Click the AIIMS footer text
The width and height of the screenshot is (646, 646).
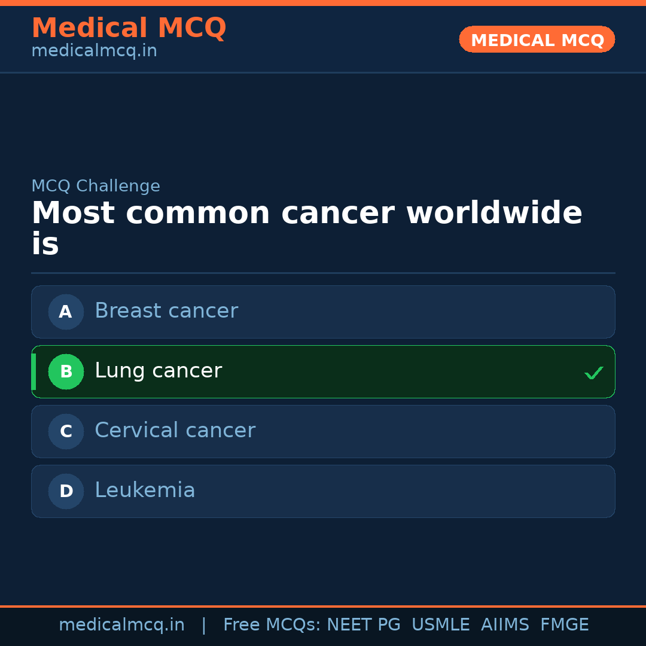tap(505, 625)
